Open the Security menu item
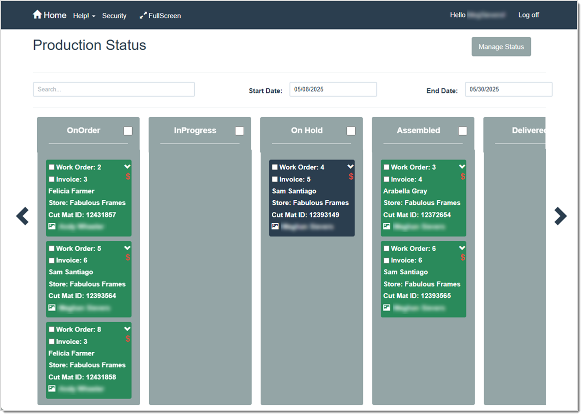This screenshot has width=583, height=416. tap(114, 15)
